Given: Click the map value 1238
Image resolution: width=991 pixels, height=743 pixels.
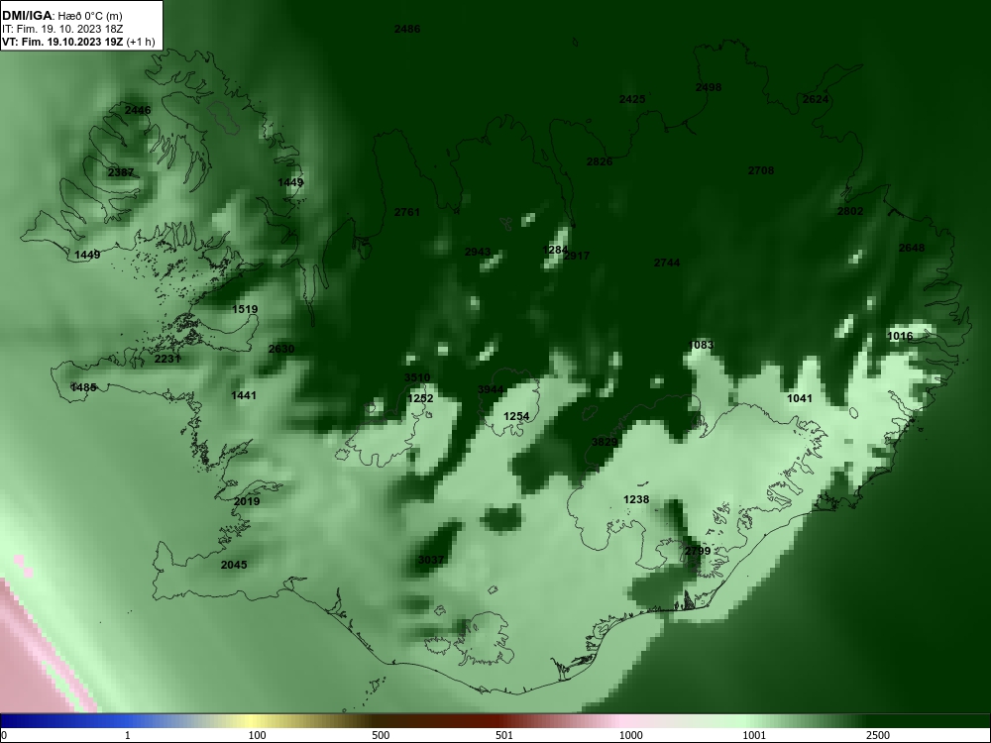Looking at the screenshot, I should tap(636, 499).
